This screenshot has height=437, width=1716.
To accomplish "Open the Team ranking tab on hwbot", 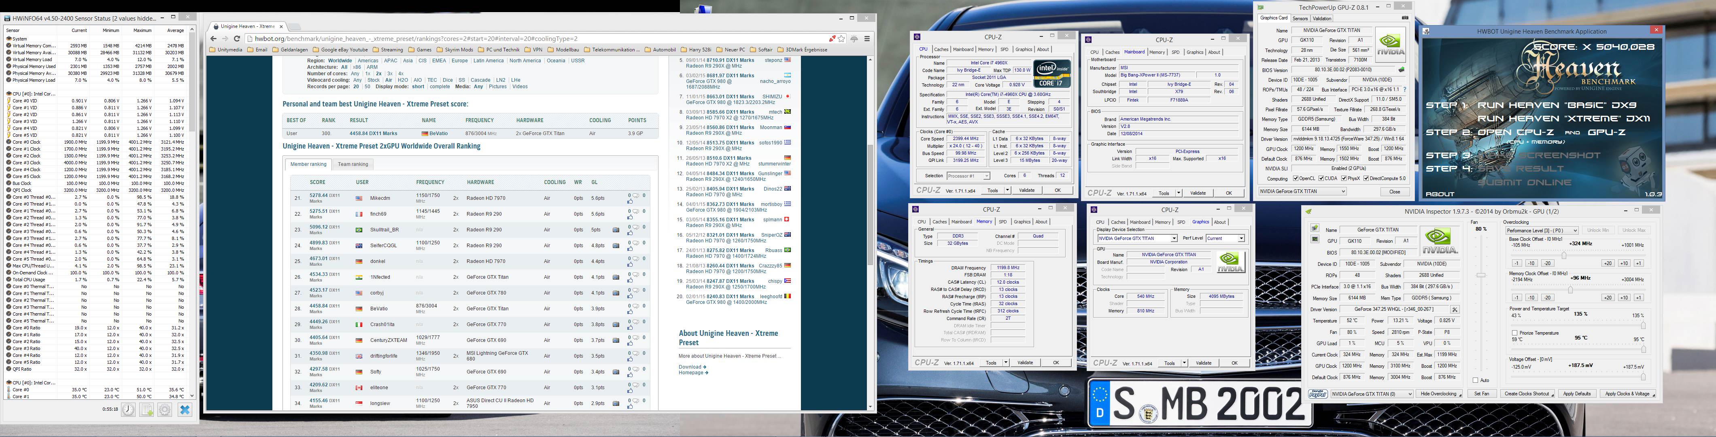I will coord(353,164).
